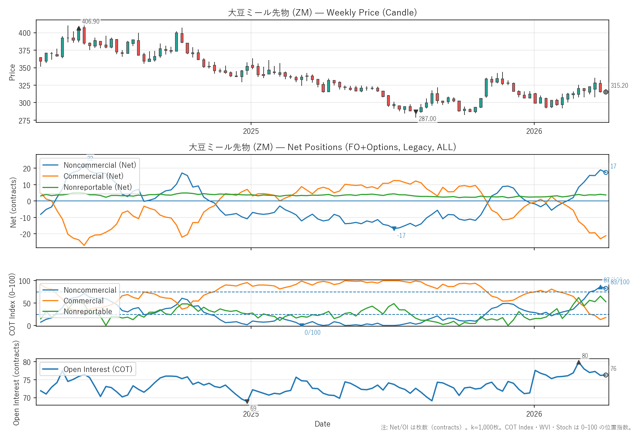Click the latest Noncommercial net circle marker at 17

point(606,172)
